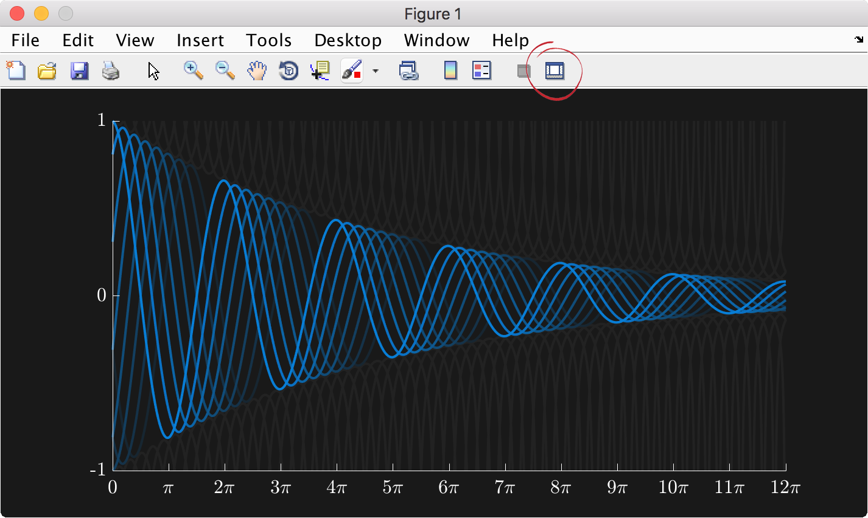This screenshot has width=868, height=518.
Task: Open the brush color dropdown arrow
Action: pos(376,71)
